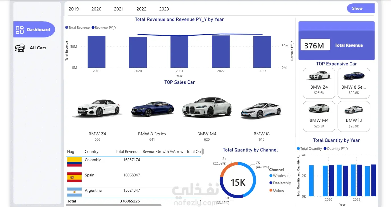The image size is (391, 207).
Task: Click the table's vertical scrollbar handle
Action: coord(202,151)
